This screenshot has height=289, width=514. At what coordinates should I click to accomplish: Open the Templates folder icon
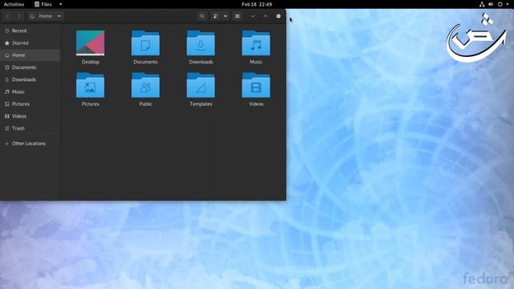coord(201,85)
